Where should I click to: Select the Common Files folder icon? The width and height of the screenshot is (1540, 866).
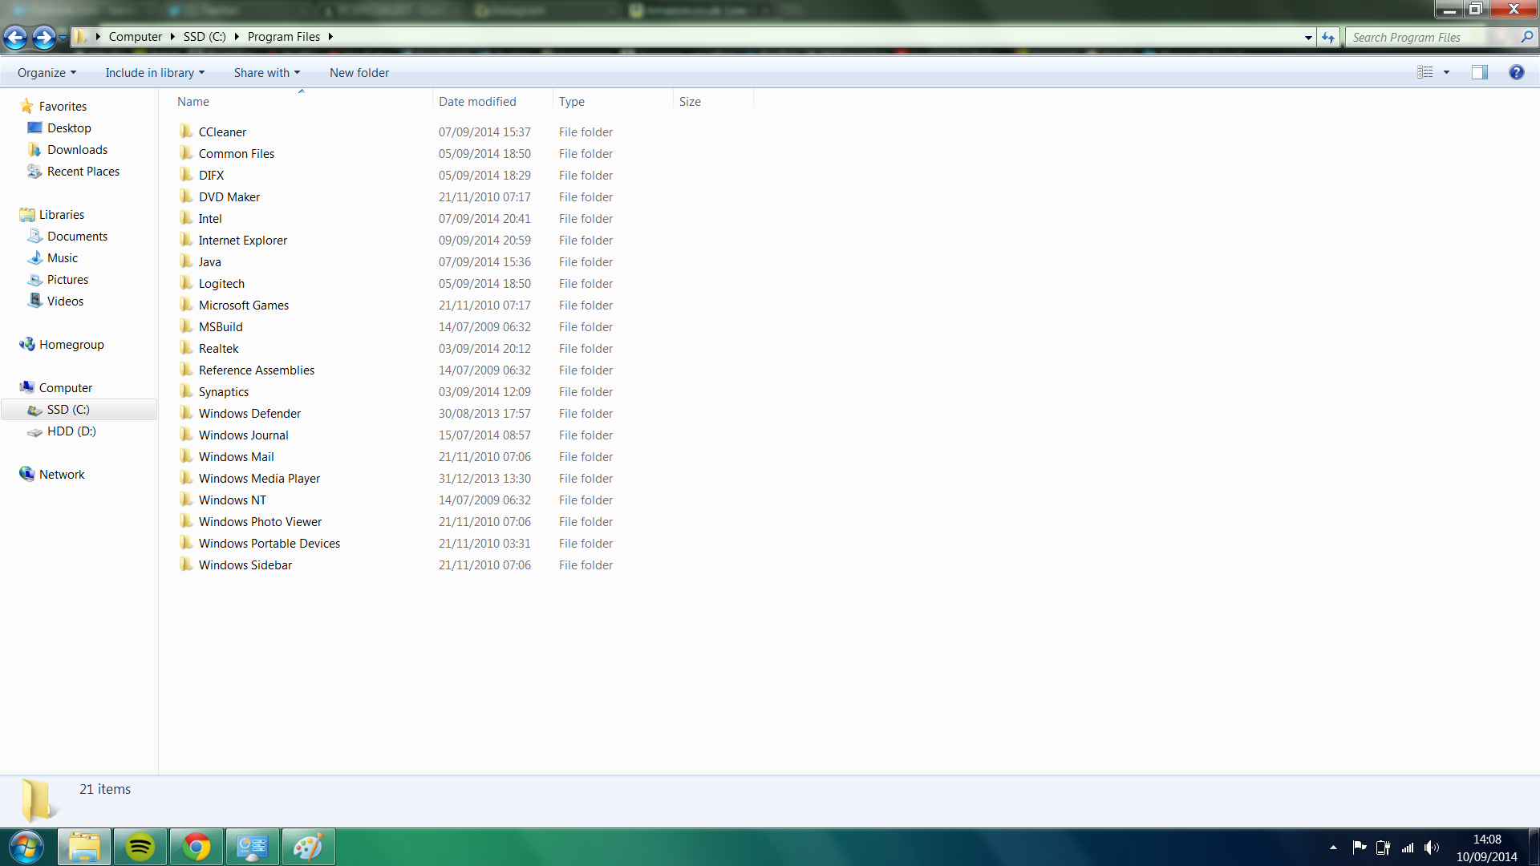(x=186, y=153)
